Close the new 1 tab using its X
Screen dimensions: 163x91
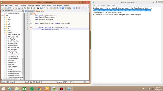point(43,11)
